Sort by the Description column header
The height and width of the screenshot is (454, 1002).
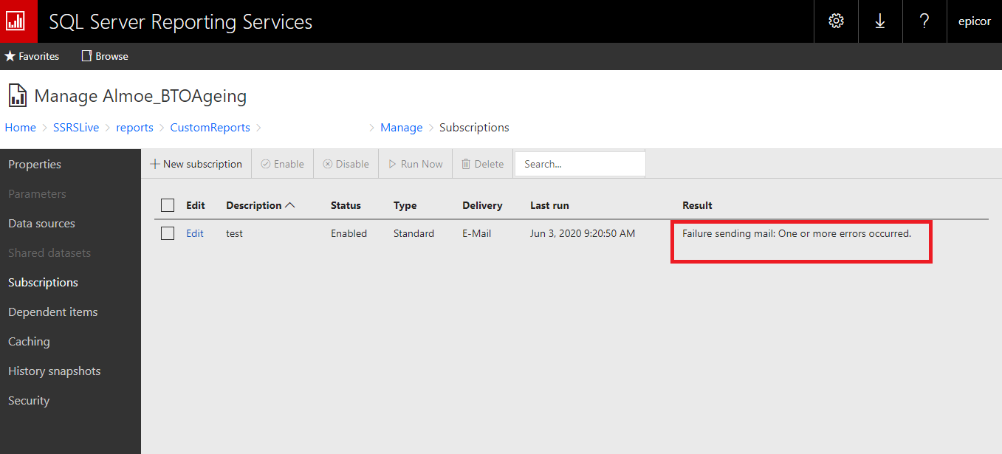click(260, 205)
